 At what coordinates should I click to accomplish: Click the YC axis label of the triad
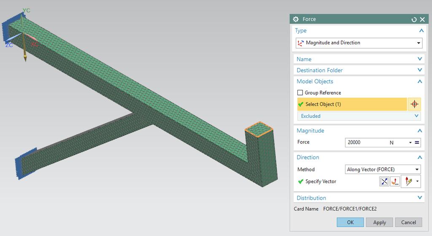point(27,11)
